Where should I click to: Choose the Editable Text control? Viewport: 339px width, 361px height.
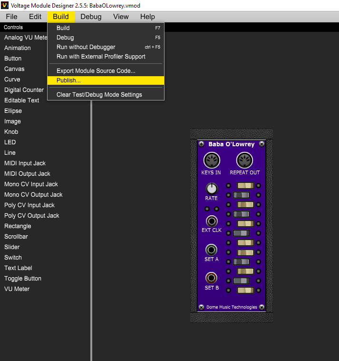(x=22, y=100)
